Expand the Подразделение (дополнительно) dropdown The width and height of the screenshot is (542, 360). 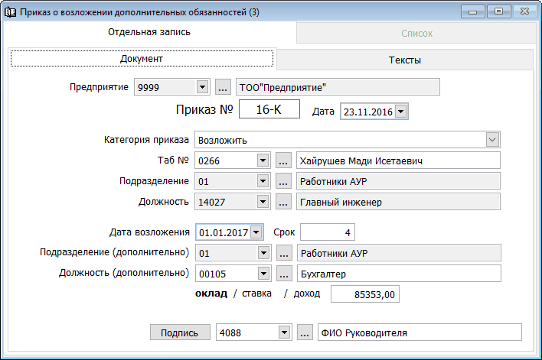[x=264, y=253]
